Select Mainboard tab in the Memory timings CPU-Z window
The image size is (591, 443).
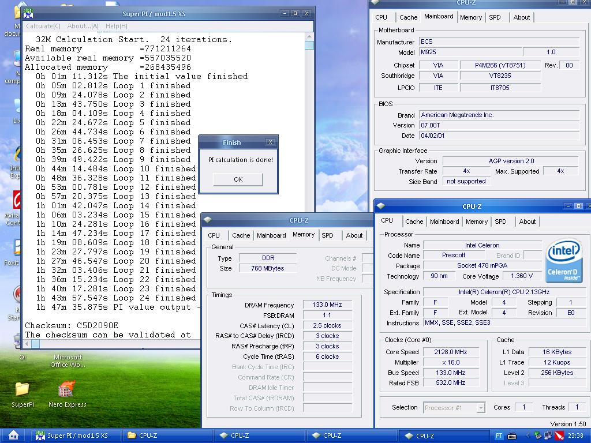271,235
